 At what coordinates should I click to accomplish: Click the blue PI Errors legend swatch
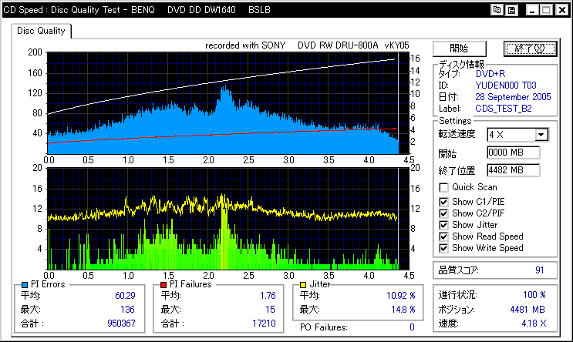[x=25, y=285]
